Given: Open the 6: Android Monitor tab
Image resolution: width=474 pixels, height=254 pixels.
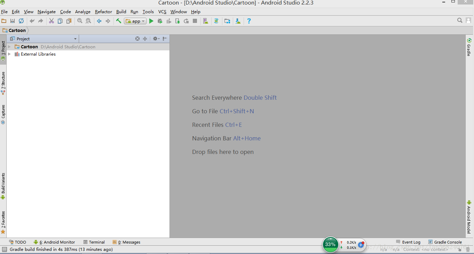Looking at the screenshot, I should [54, 242].
